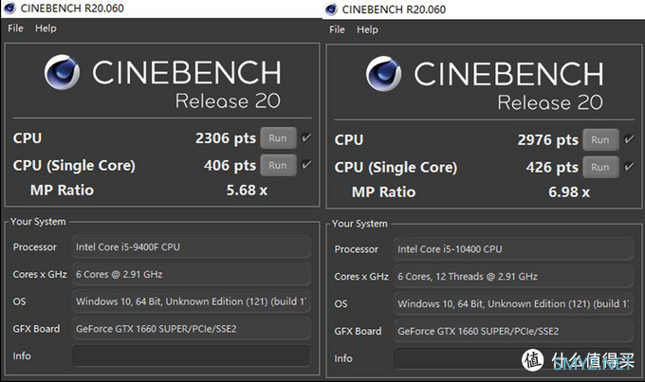Click the '6 Cores @ 2.91 GHz' field

192,274
